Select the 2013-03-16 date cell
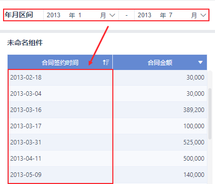The height and width of the screenshot is (184, 215). click(x=60, y=110)
